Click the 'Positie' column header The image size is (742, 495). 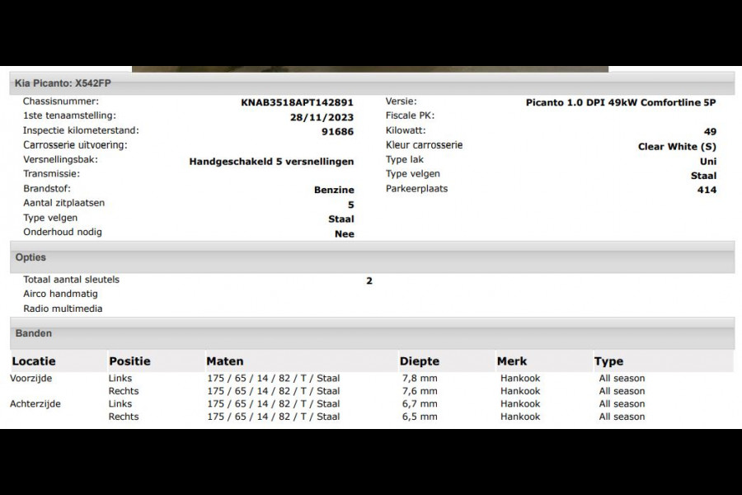pyautogui.click(x=129, y=361)
